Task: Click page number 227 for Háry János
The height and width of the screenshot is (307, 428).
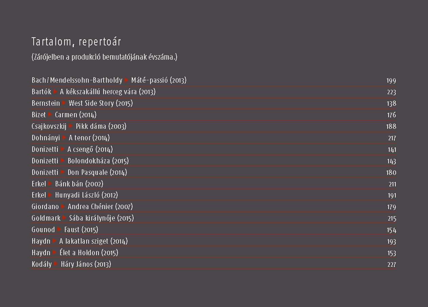Action: pyautogui.click(x=392, y=265)
